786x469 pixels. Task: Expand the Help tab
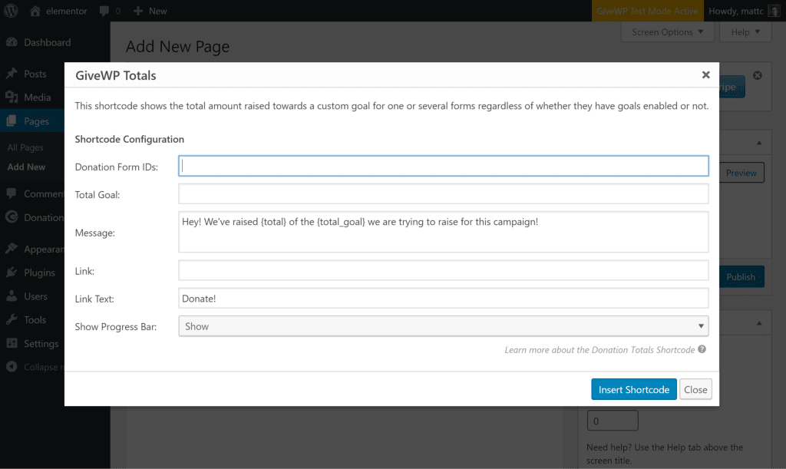point(745,32)
